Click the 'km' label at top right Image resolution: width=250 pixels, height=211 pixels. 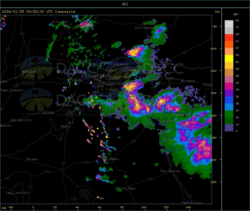coord(217,12)
